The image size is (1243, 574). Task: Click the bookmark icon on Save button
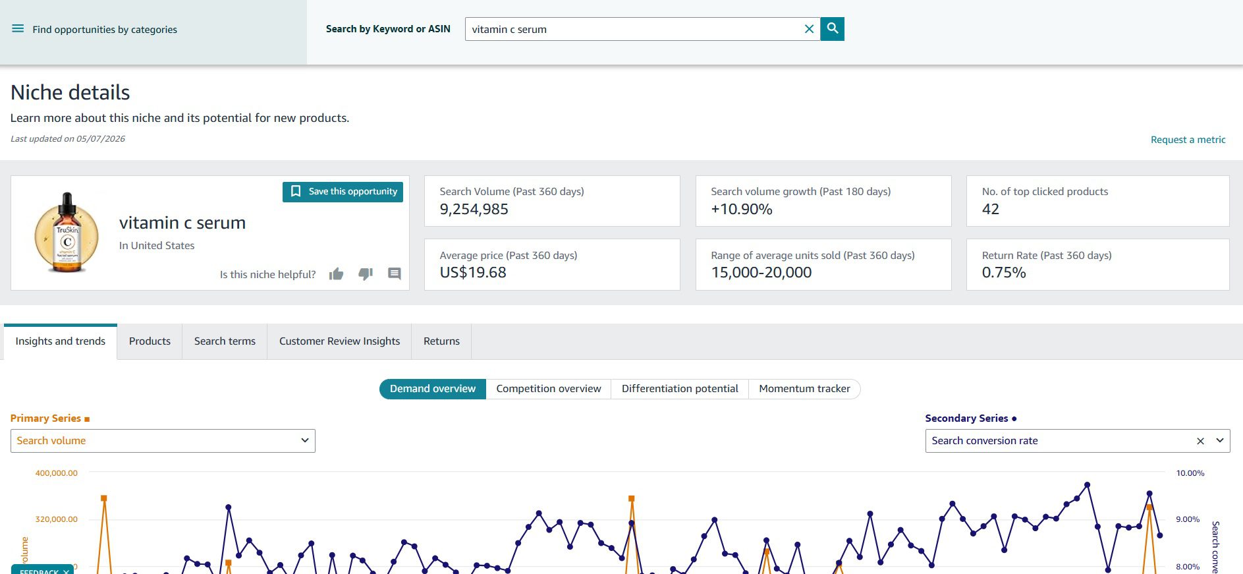(x=296, y=191)
